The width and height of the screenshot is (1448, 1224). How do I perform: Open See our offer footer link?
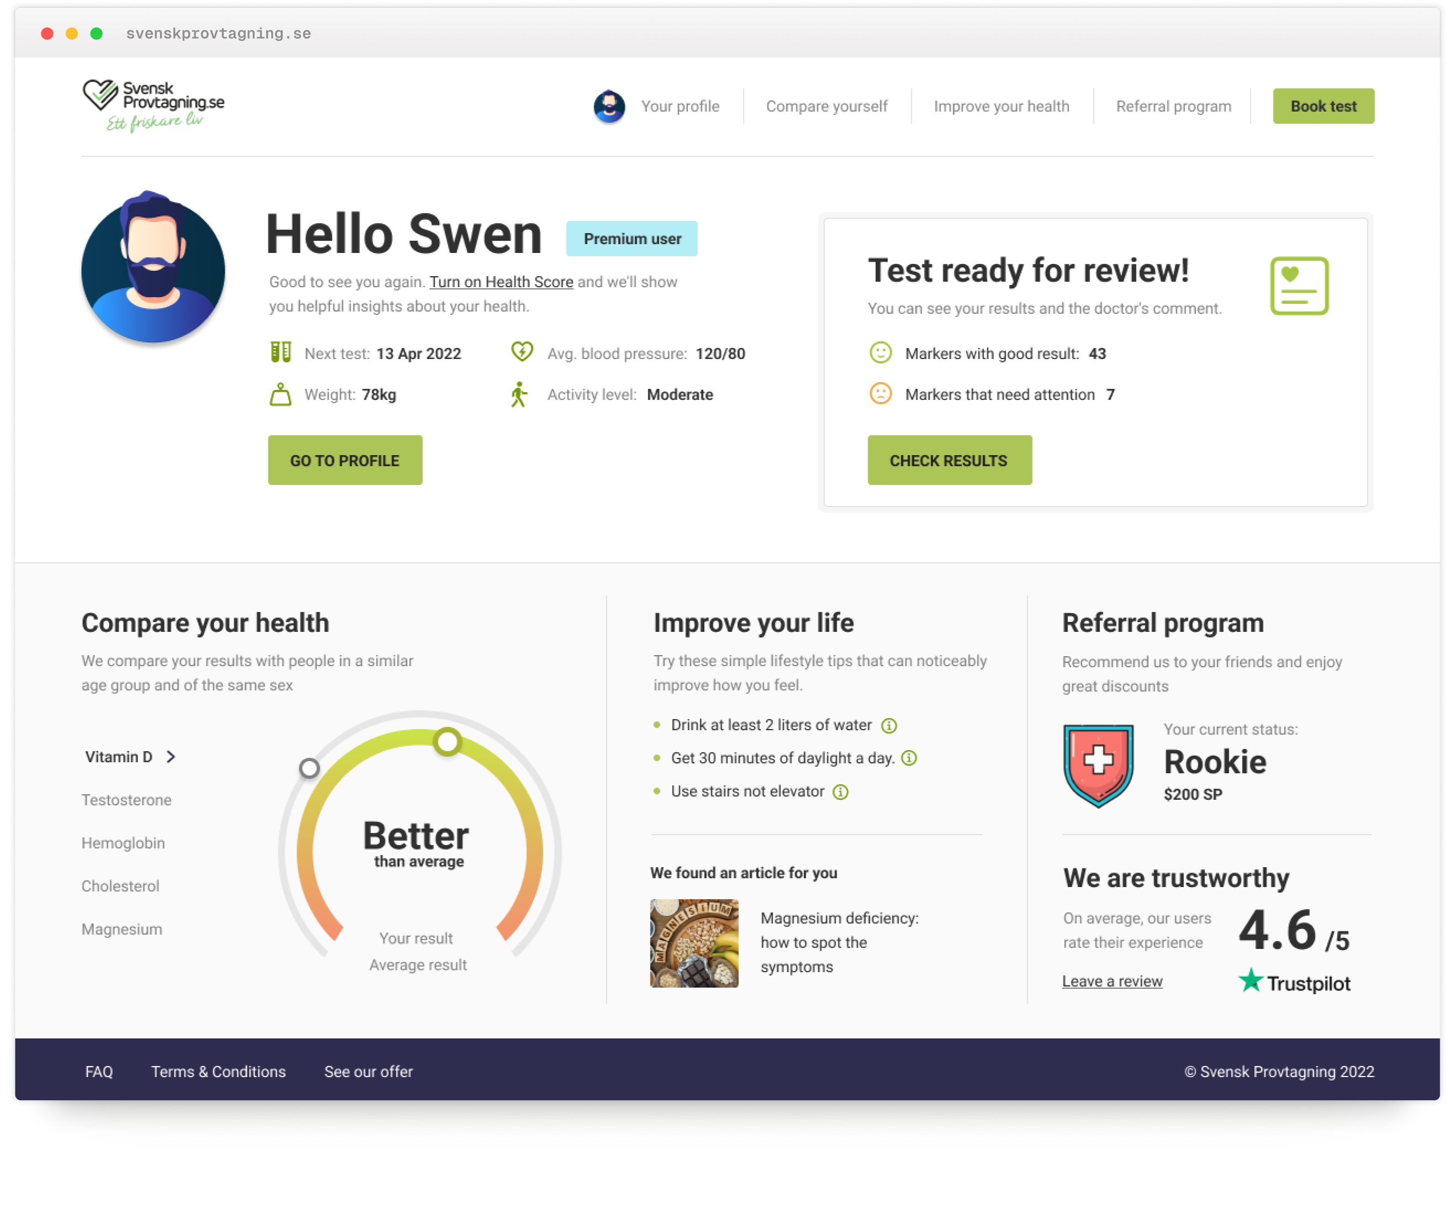click(x=368, y=1072)
